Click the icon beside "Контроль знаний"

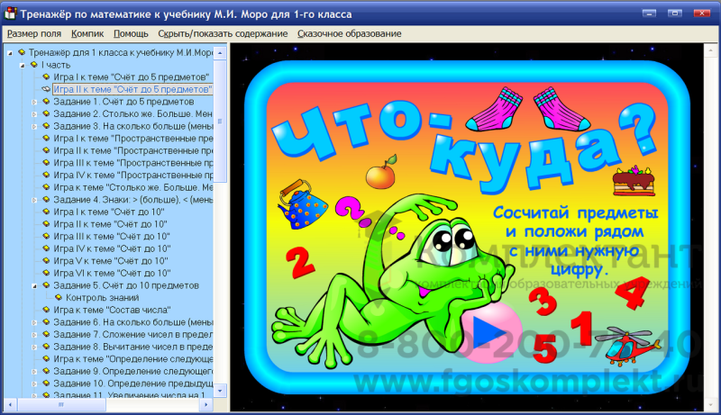click(59, 297)
